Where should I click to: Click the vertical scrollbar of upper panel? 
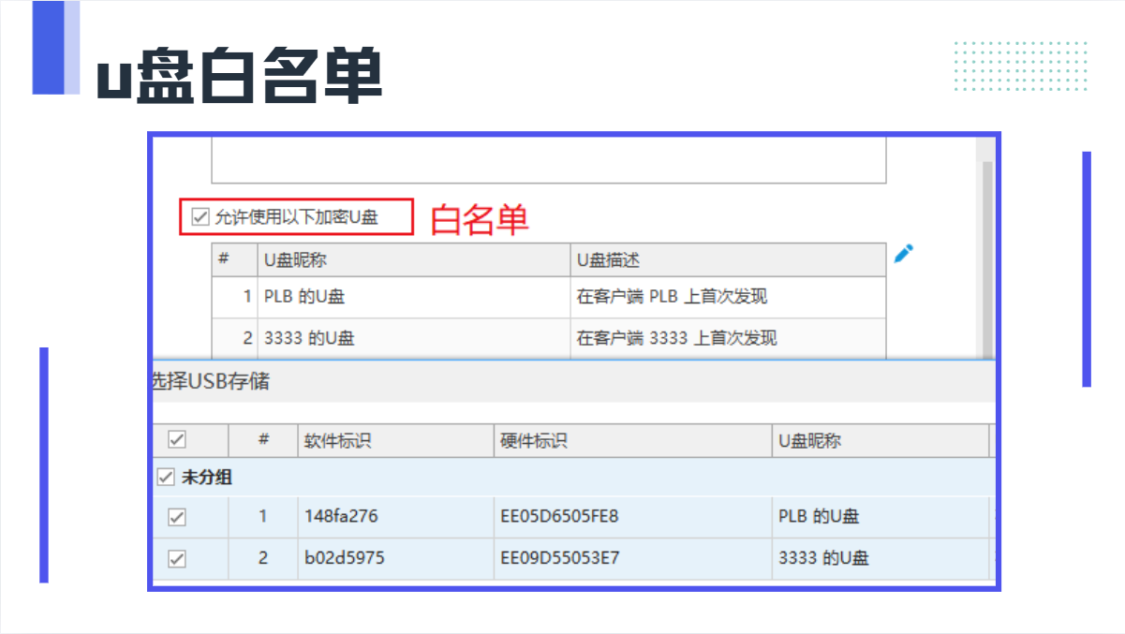click(x=986, y=253)
